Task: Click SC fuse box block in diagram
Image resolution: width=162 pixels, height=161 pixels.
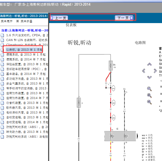Action: [x=120, y=136]
